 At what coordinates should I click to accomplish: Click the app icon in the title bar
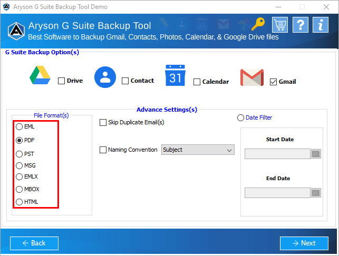pyautogui.click(x=6, y=7)
